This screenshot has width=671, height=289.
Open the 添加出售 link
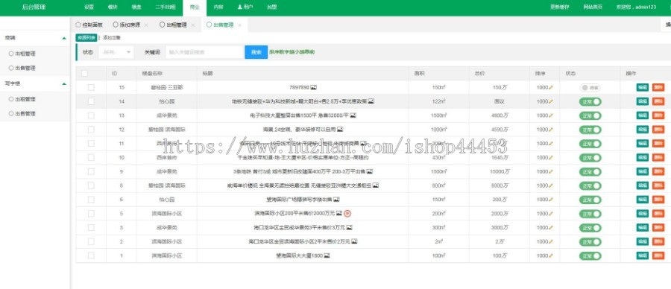(112, 38)
